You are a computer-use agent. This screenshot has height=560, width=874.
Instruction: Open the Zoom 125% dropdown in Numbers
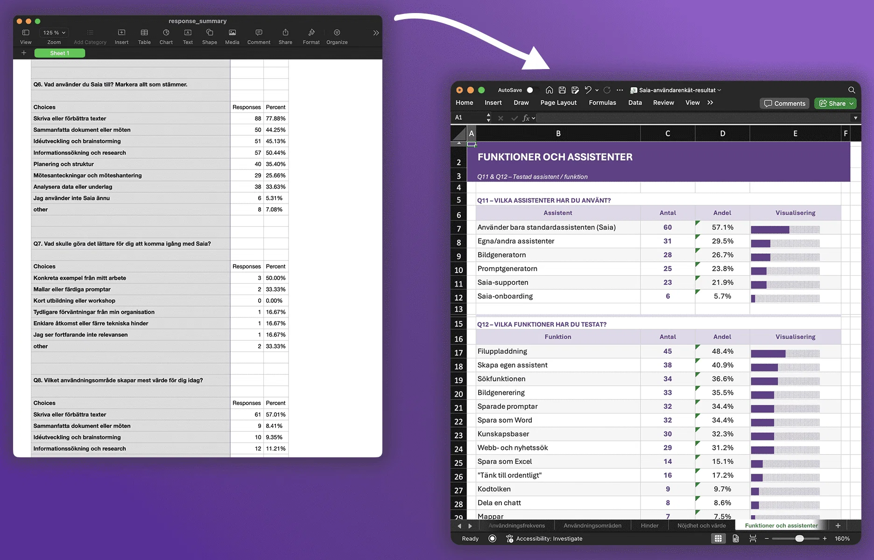point(54,33)
